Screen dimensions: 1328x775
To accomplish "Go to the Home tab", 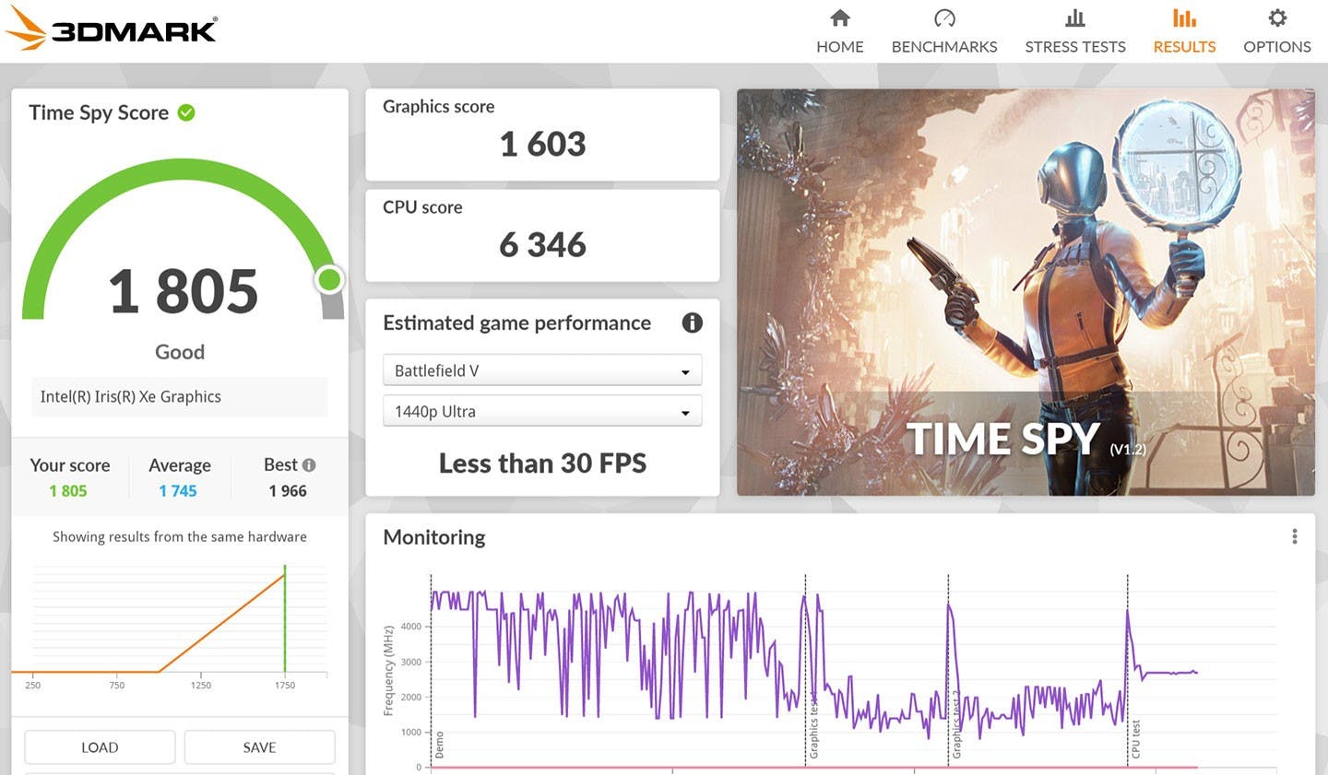I will [x=839, y=31].
